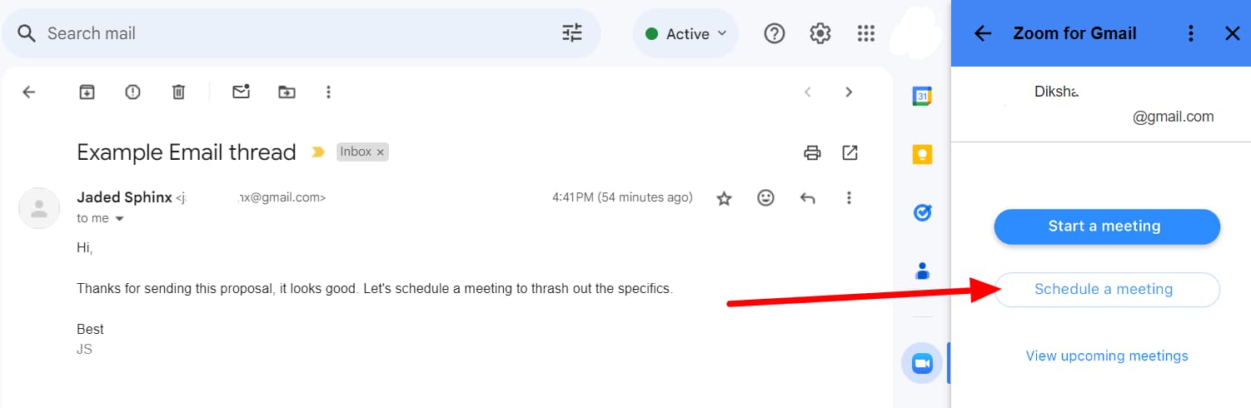Go back to the inbox list

tap(29, 92)
